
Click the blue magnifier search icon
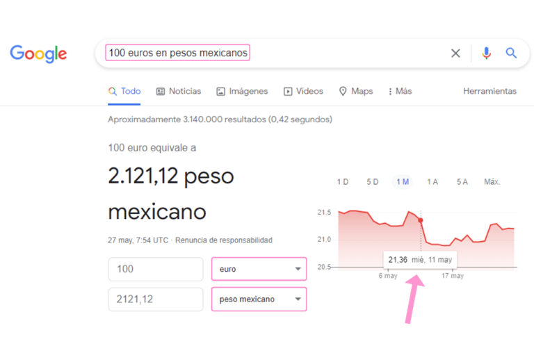tap(511, 53)
